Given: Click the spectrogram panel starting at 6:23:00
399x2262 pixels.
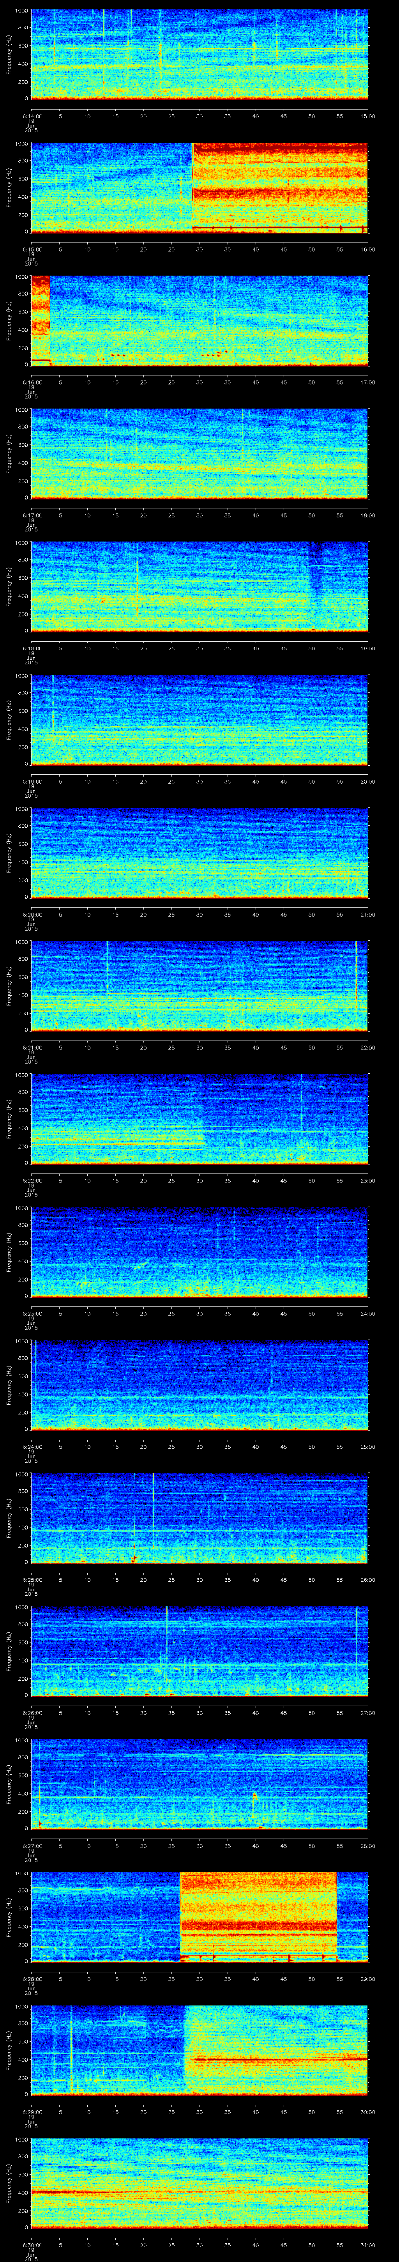Looking at the screenshot, I should (x=200, y=1252).
